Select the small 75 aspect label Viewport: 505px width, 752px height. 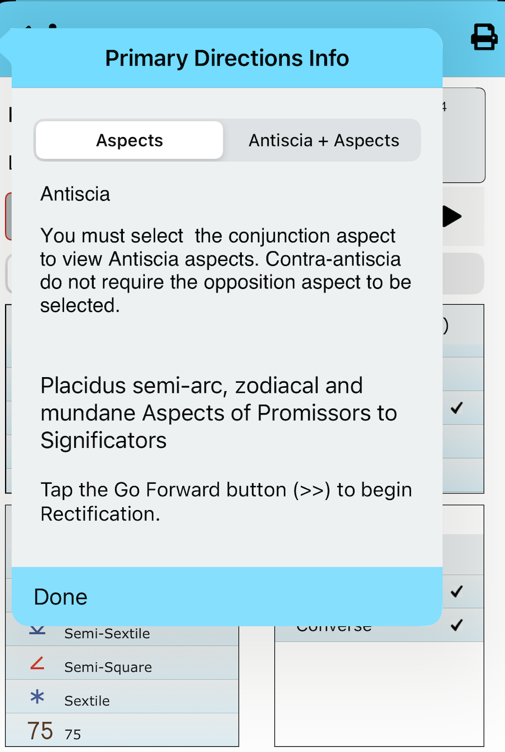pos(73,735)
